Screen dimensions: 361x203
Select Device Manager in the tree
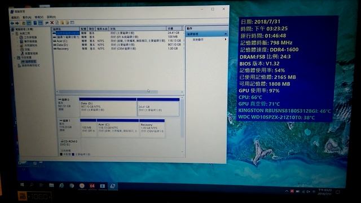[x=29, y=54]
